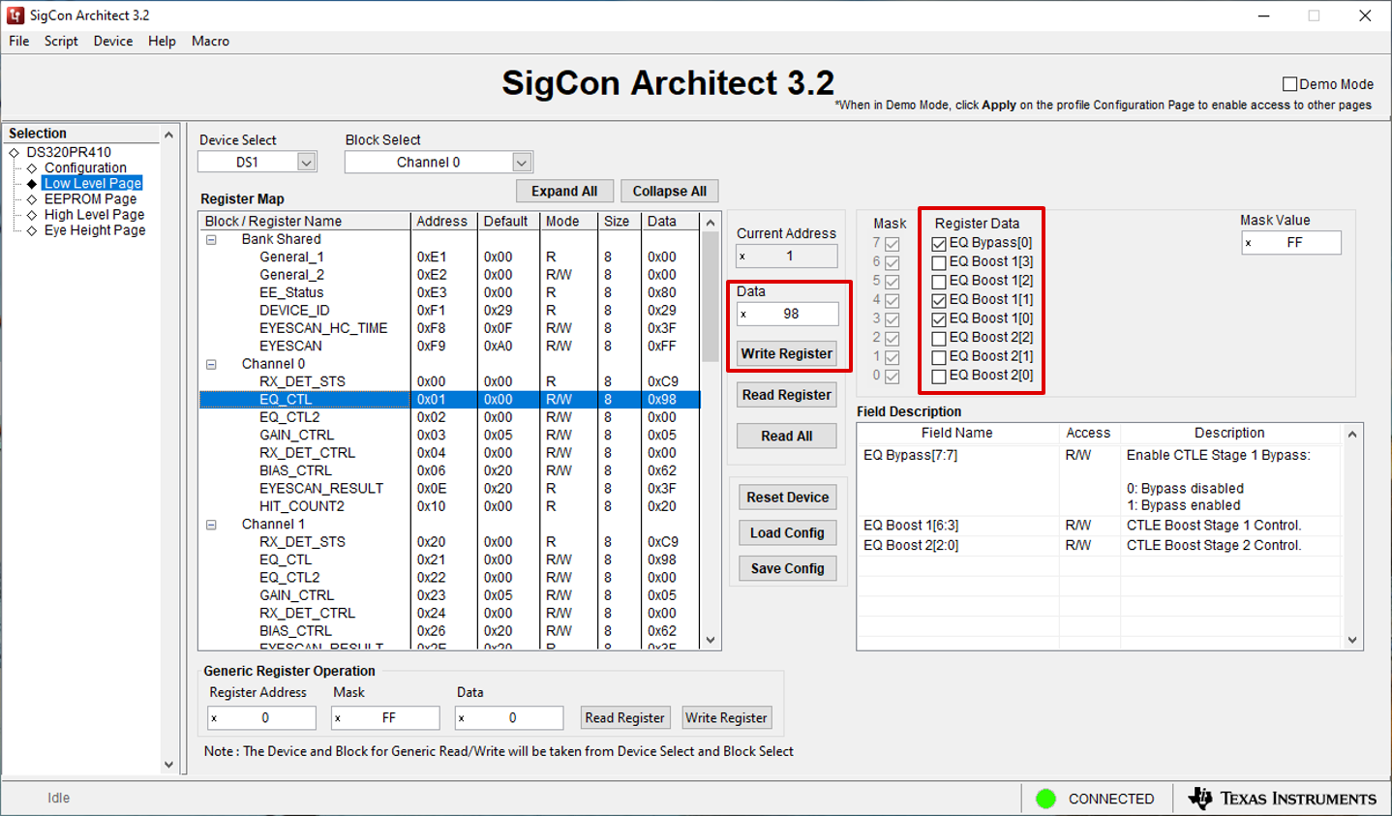Collapse the Channel 1 register group
Image resolution: width=1392 pixels, height=816 pixels.
click(x=211, y=525)
